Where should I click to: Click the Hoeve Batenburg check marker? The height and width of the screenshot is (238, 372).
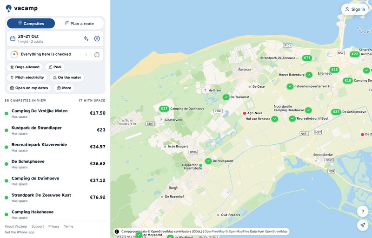point(309,75)
